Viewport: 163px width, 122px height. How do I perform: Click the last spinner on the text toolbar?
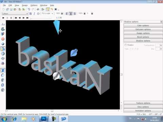92,14
